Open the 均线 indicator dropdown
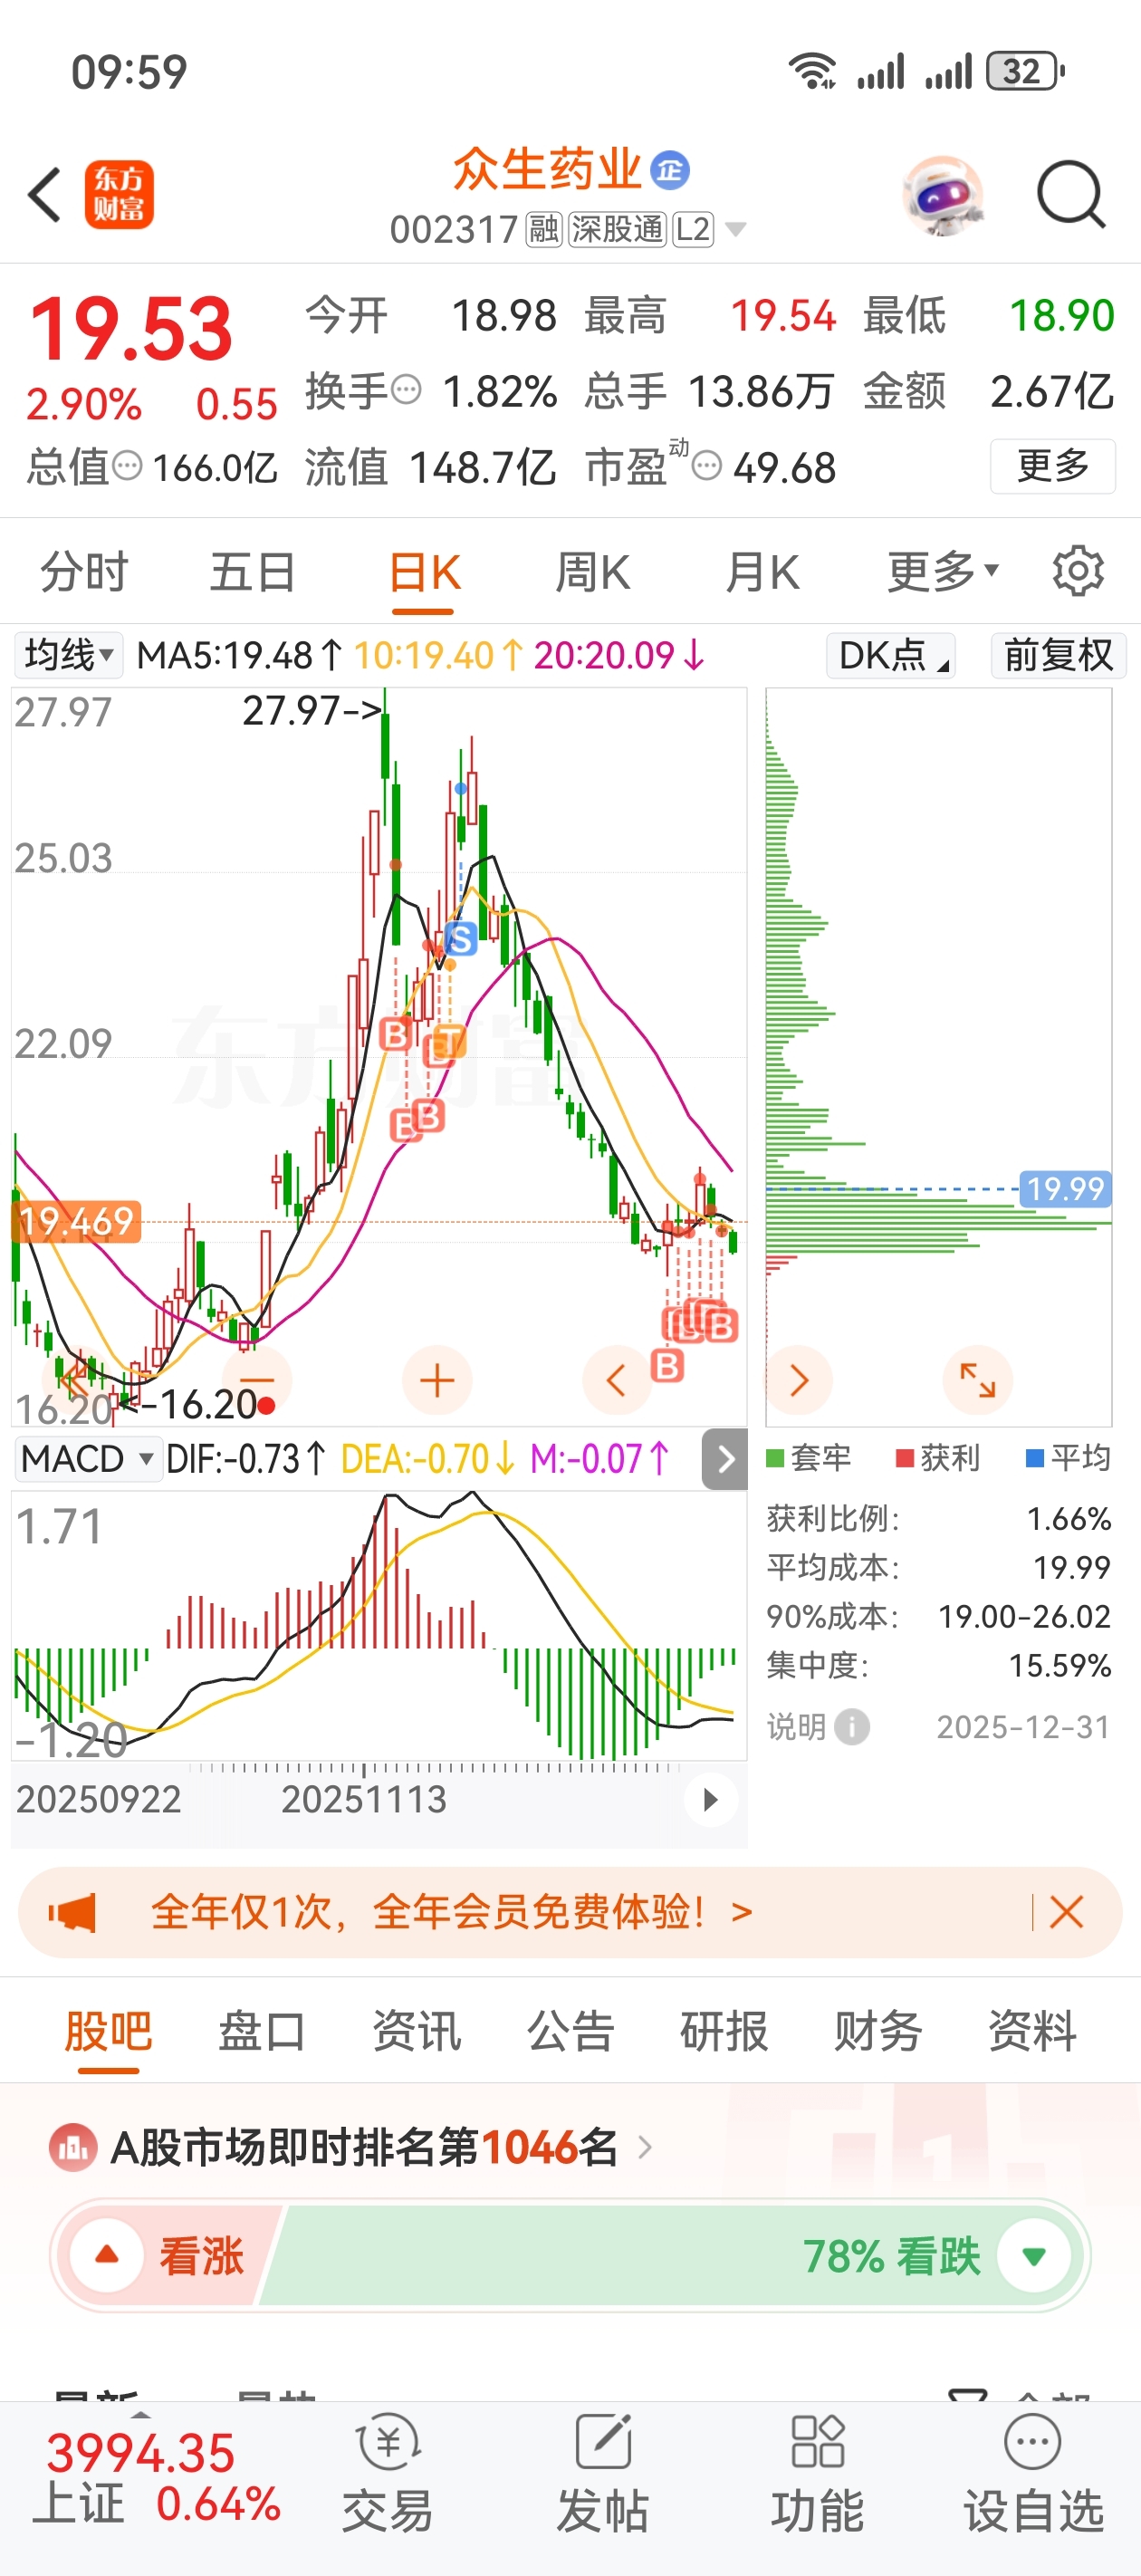This screenshot has height=2576, width=1141. pos(68,655)
